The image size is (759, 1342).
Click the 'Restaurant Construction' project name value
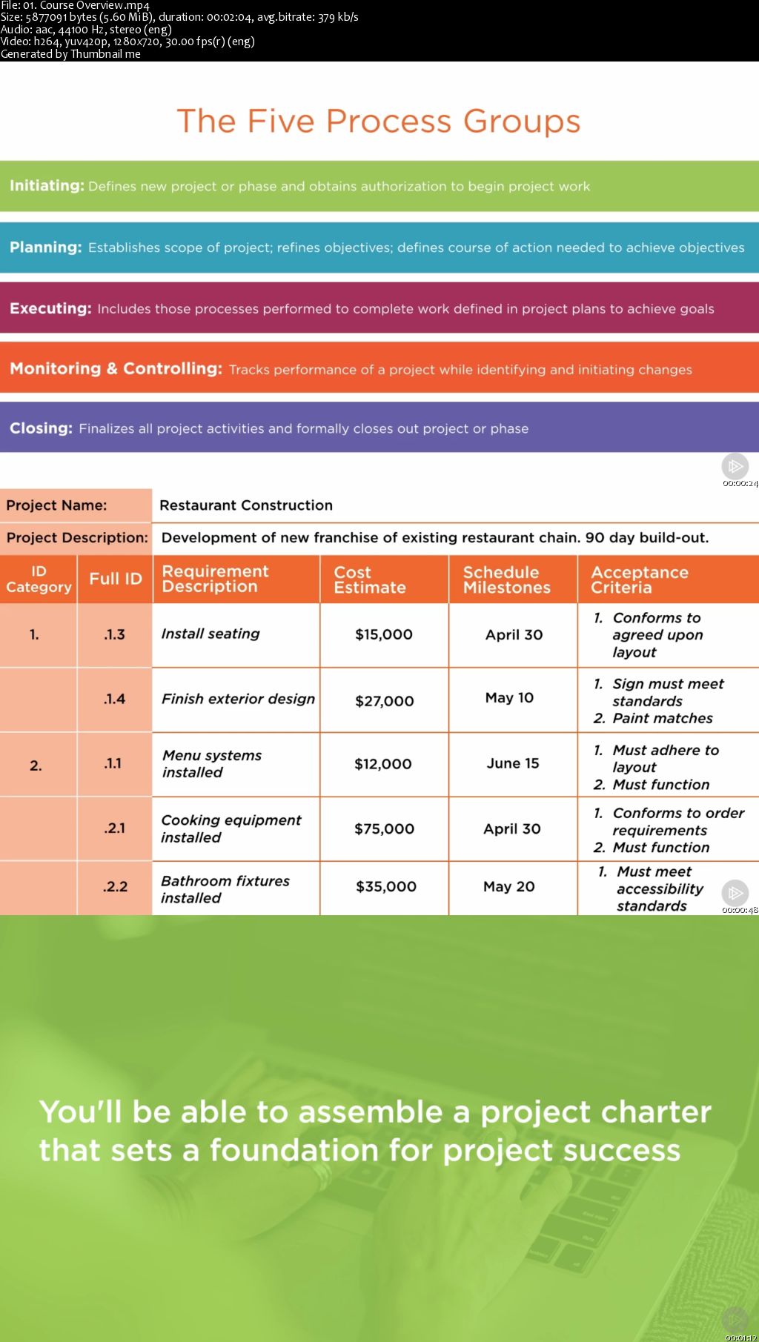(x=246, y=505)
